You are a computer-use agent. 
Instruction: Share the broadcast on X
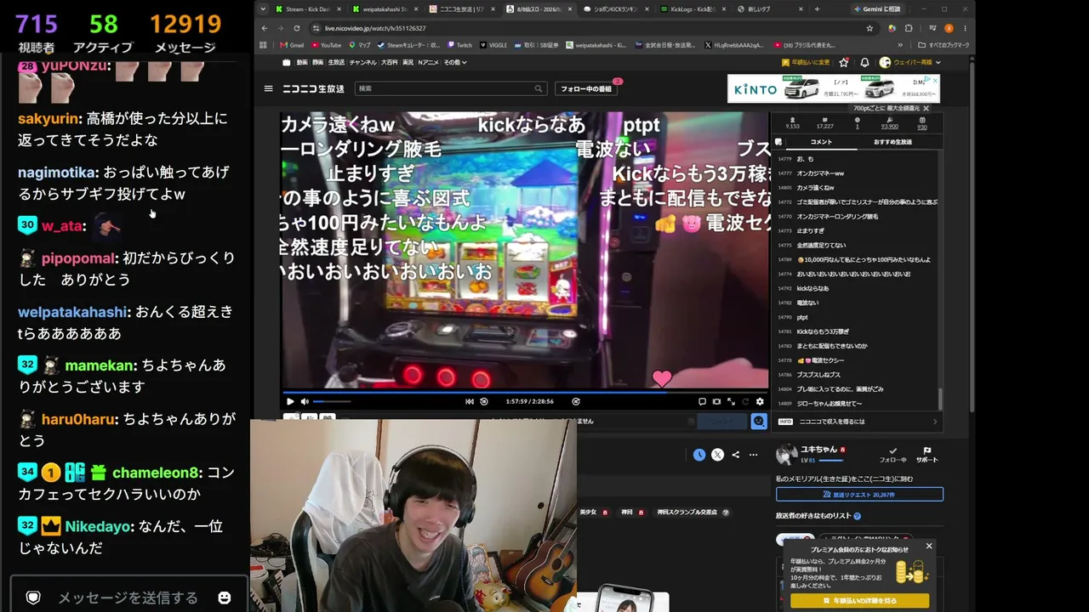(718, 455)
